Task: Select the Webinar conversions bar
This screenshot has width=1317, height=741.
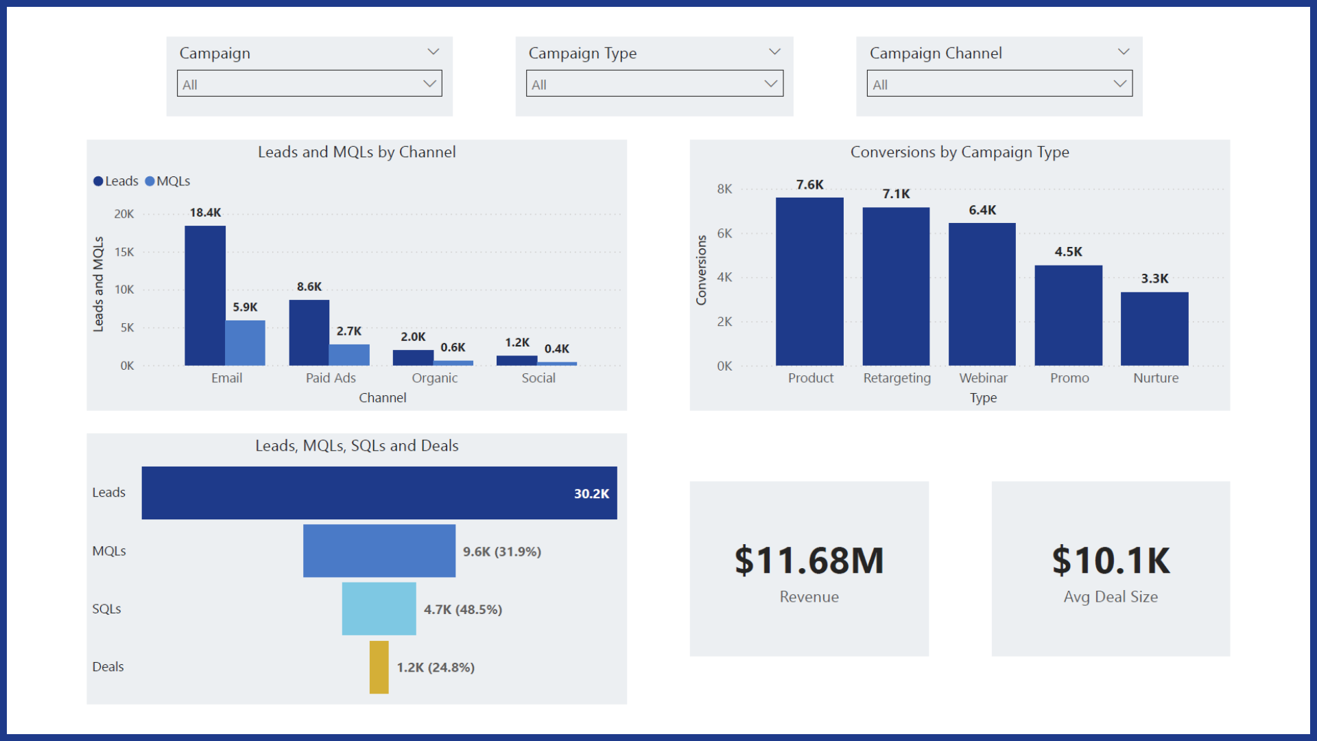Action: (982, 294)
